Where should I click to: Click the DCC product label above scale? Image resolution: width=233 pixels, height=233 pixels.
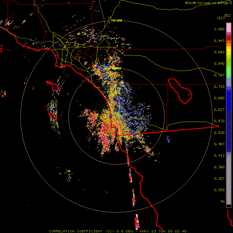[227, 16]
